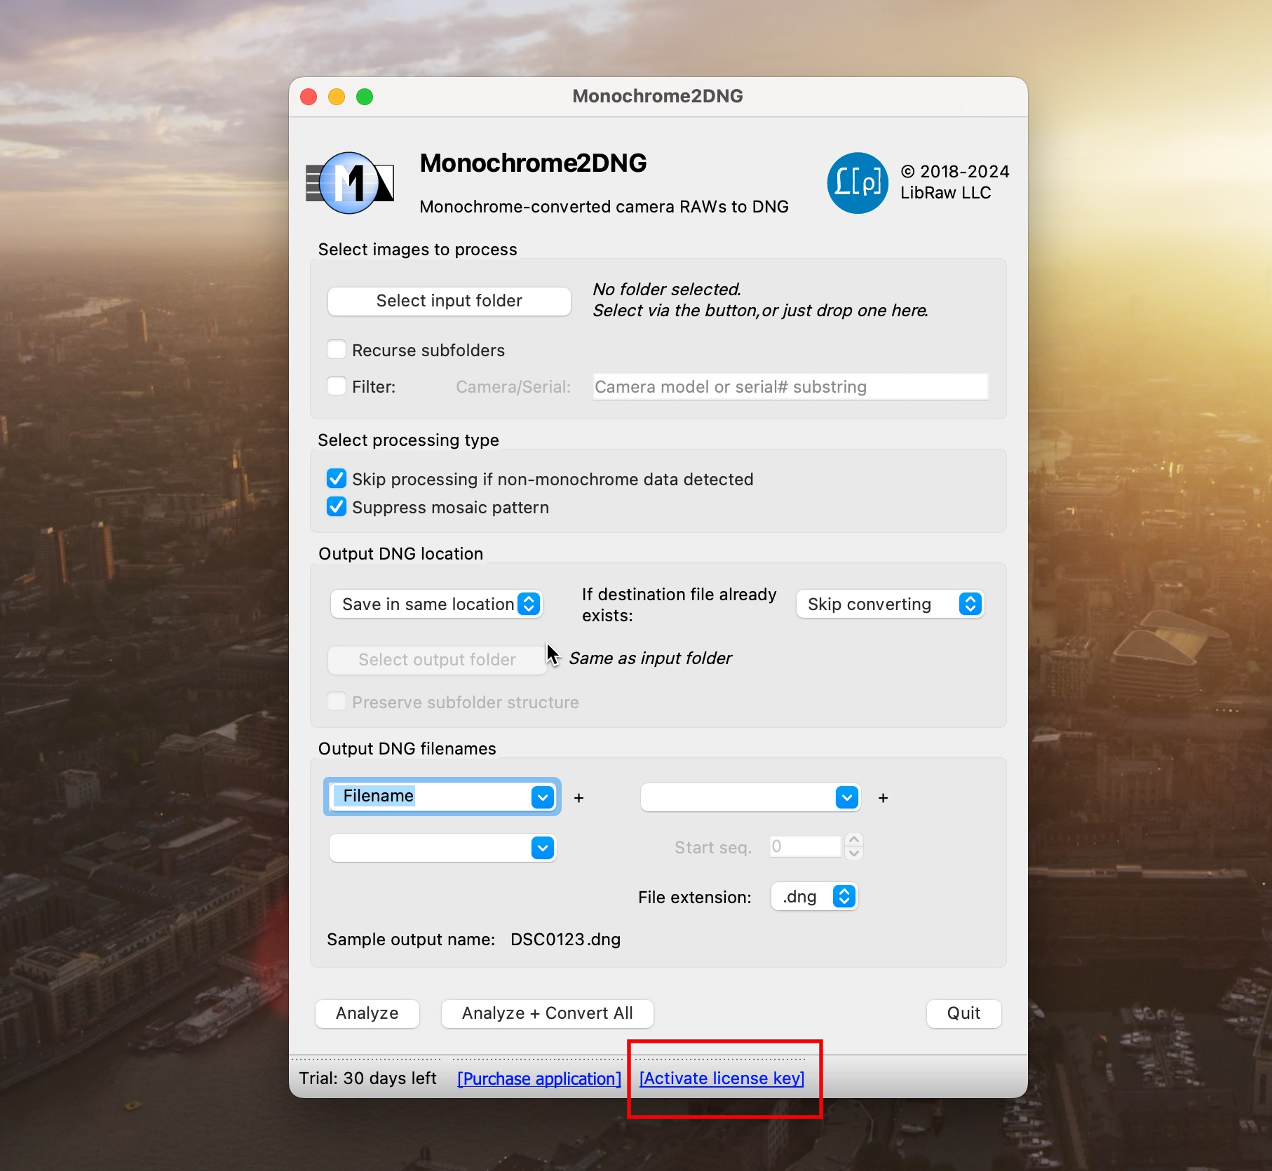Enable the Recurse subfolders checkbox
Viewport: 1272px width, 1171px height.
337,350
